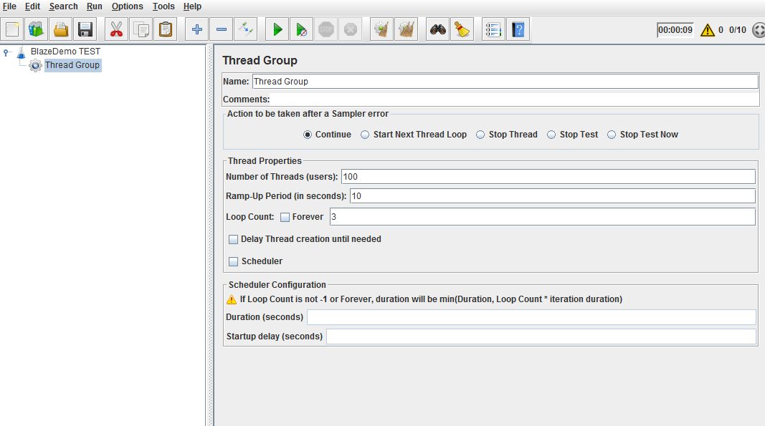Open the Templates icon in toolbar

pos(36,29)
